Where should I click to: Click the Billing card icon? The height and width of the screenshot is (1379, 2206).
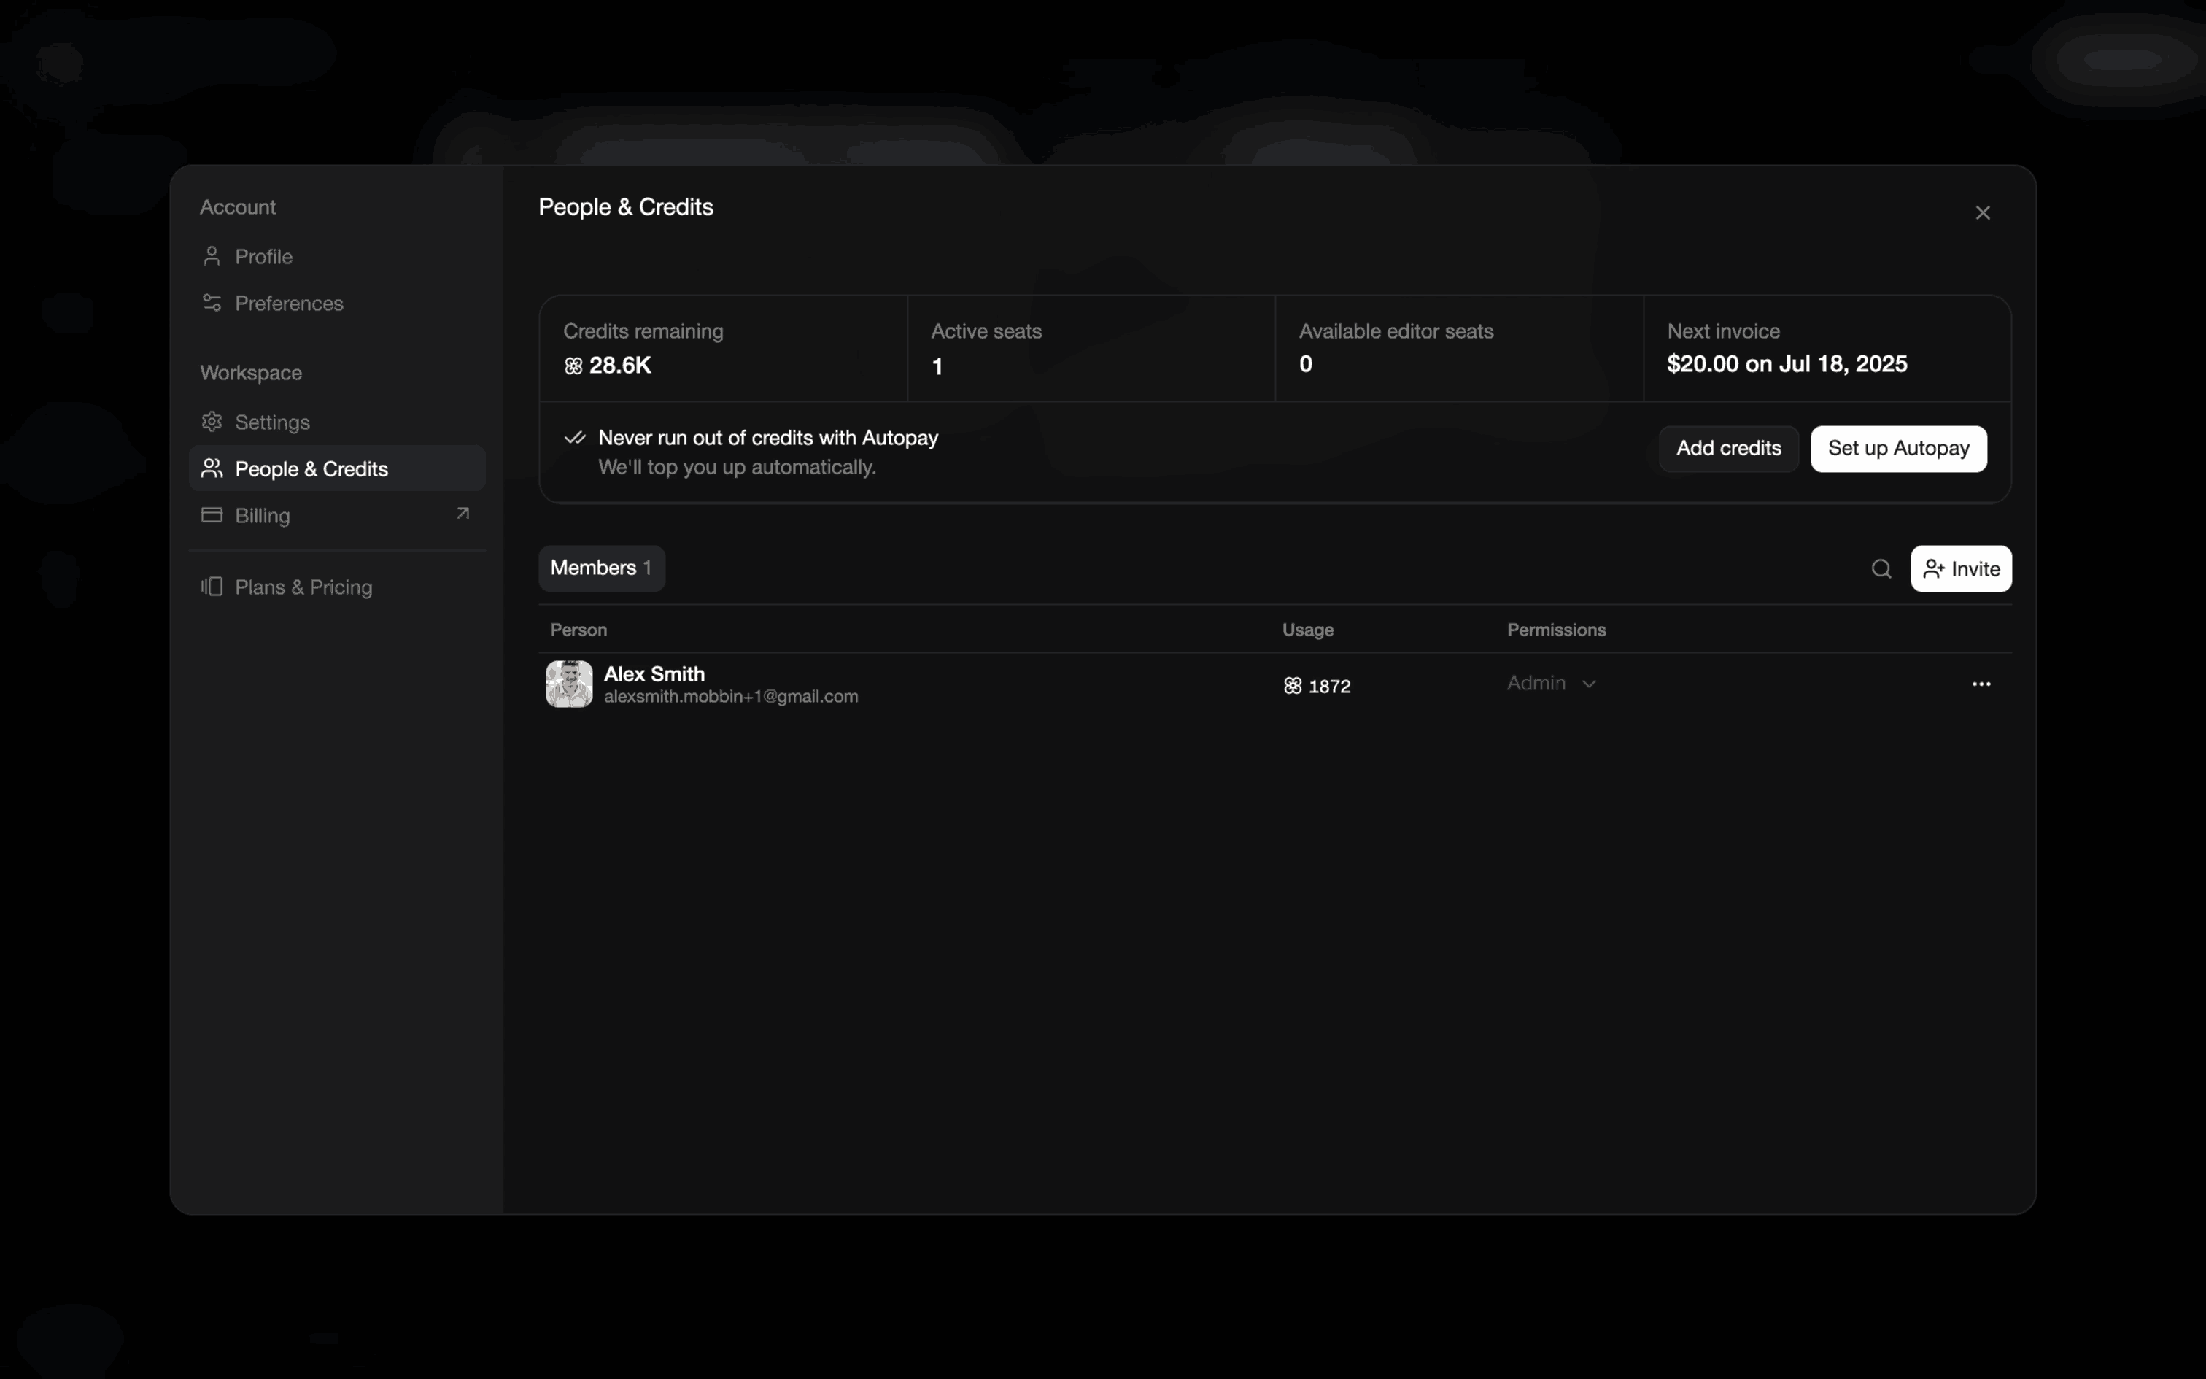(212, 515)
